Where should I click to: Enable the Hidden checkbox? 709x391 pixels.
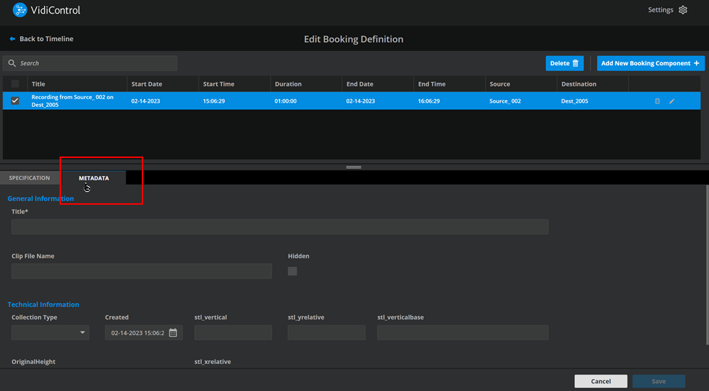[x=292, y=271]
